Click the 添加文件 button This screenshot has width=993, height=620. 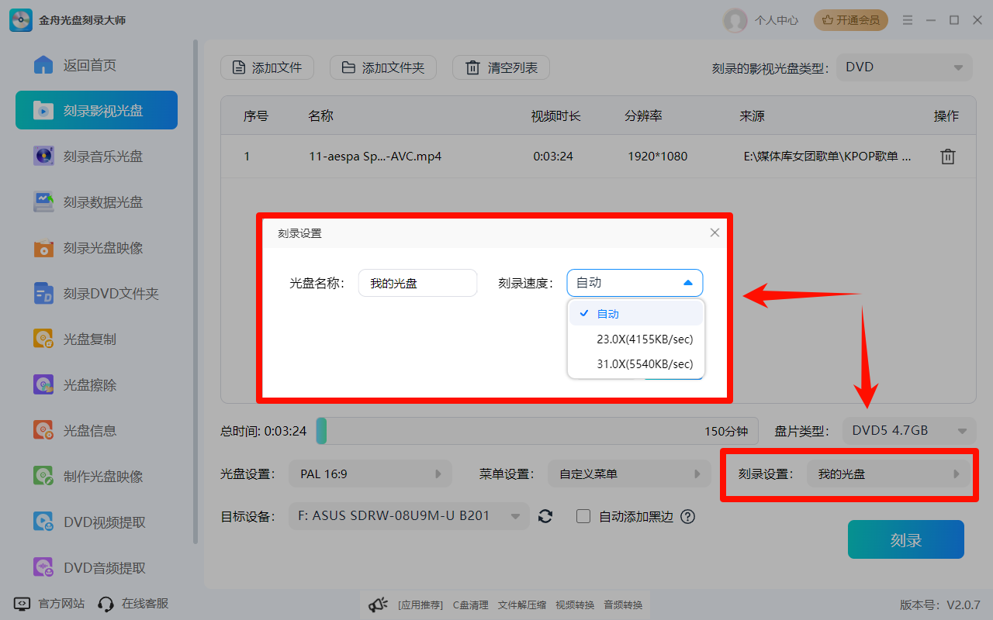tap(267, 67)
